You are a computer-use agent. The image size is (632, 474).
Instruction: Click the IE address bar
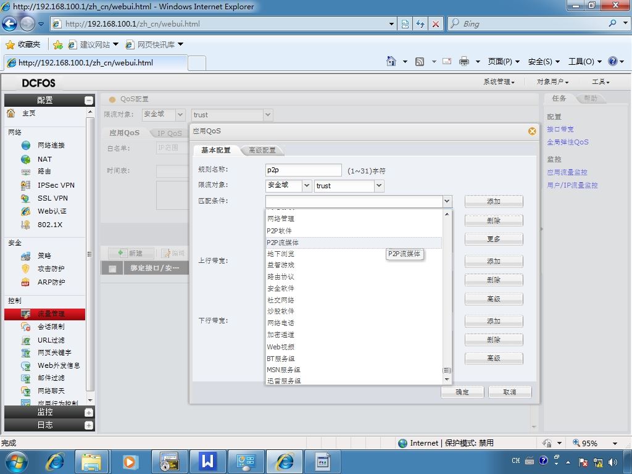point(223,24)
